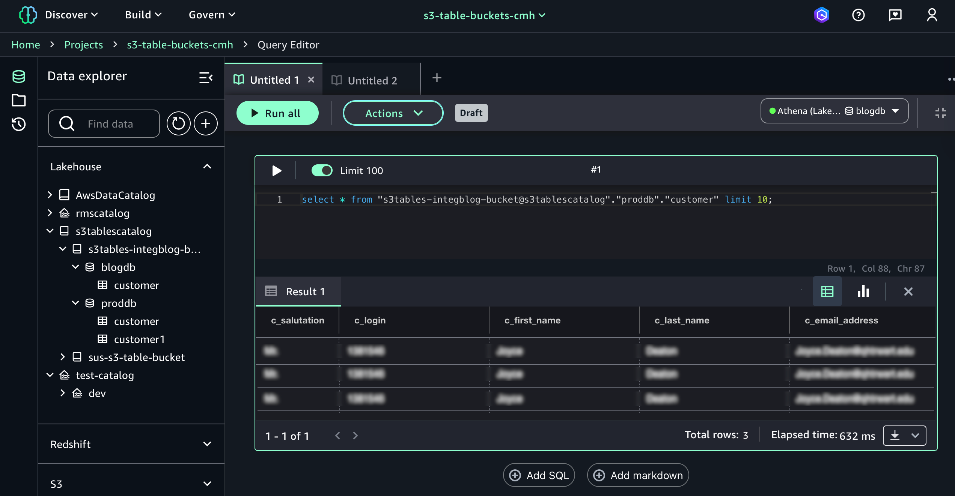Collapse the Data explorer panel
Viewport: 955px width, 496px height.
(206, 78)
